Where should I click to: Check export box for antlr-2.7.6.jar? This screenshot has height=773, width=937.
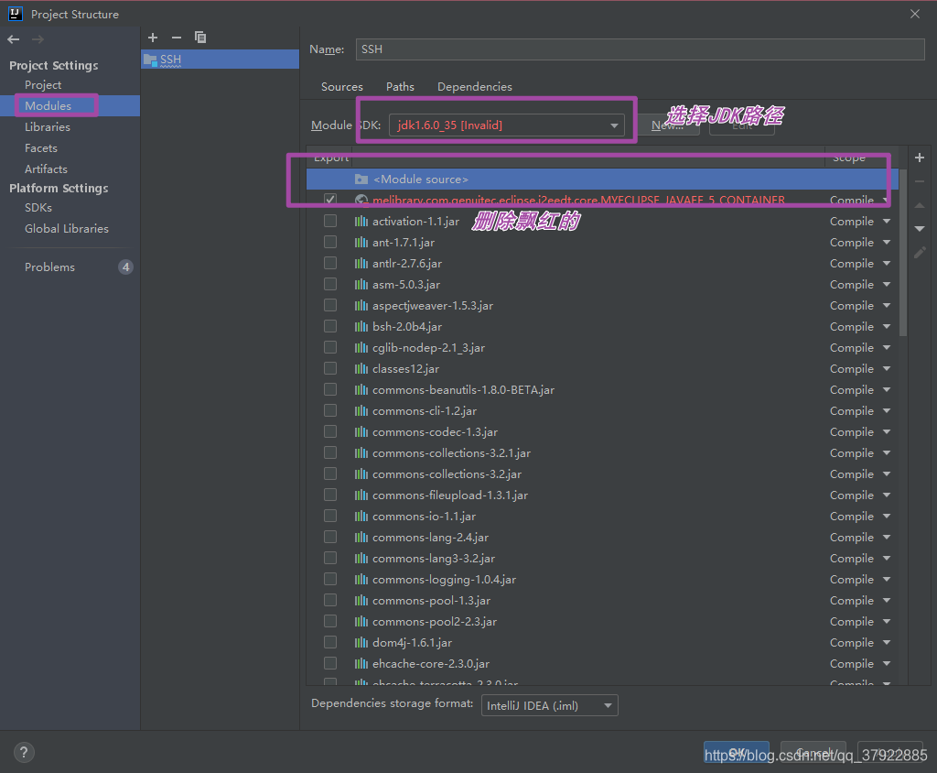tap(329, 263)
